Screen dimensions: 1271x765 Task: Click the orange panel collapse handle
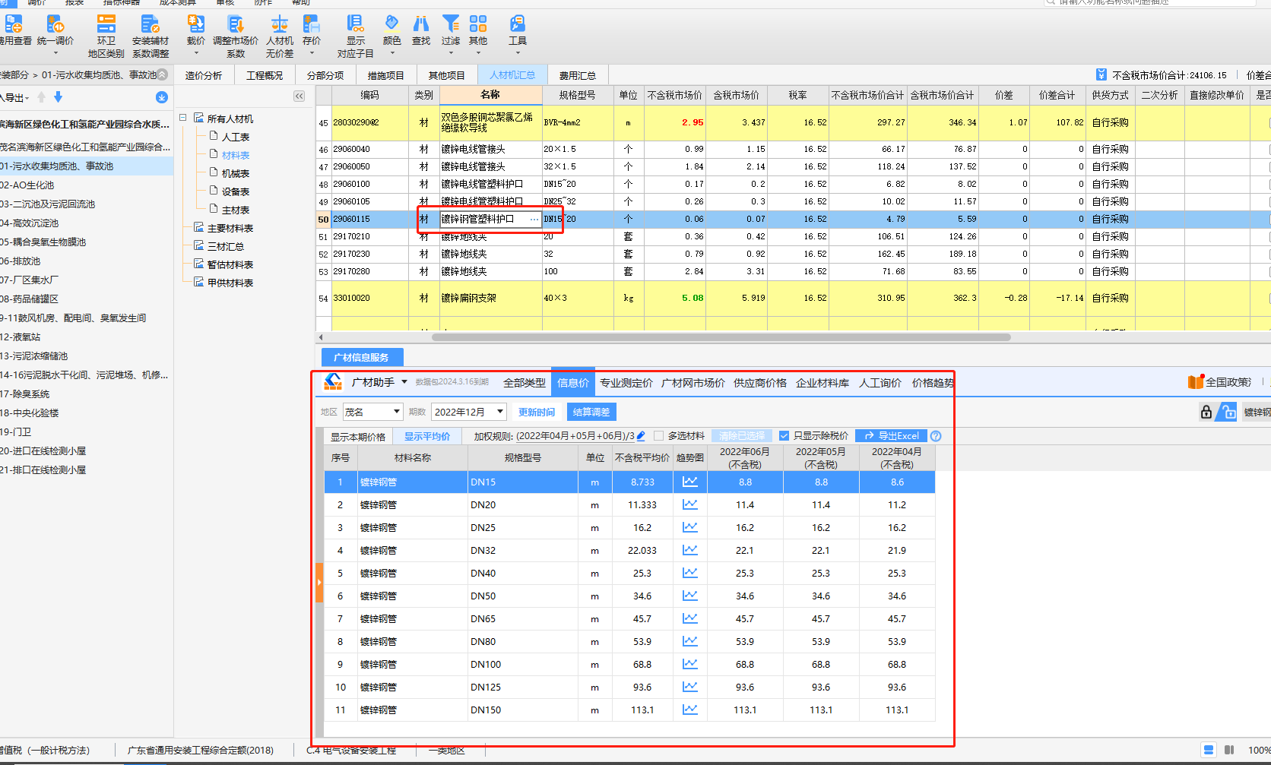coord(319,582)
